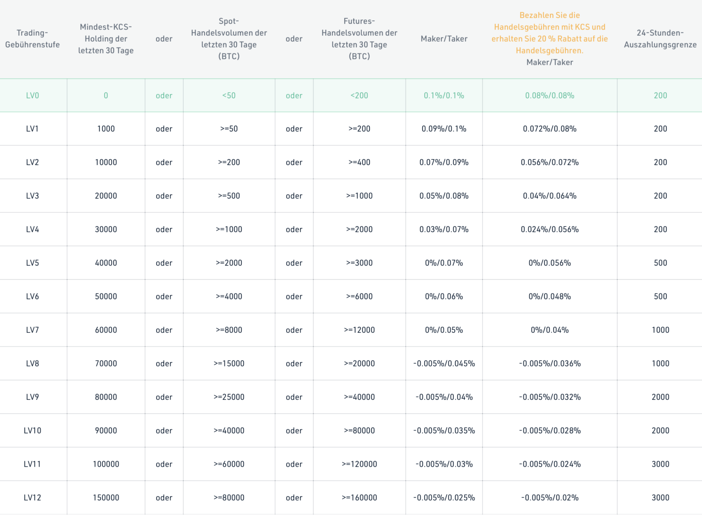Image resolution: width=702 pixels, height=516 pixels.
Task: Click the Mindest-KCS-Holding column header
Action: [106, 39]
